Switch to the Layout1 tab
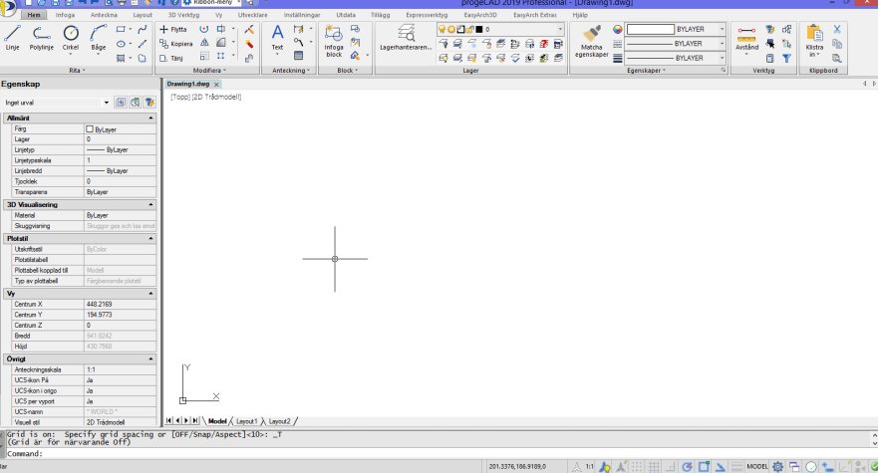This screenshot has width=878, height=473. 247,421
